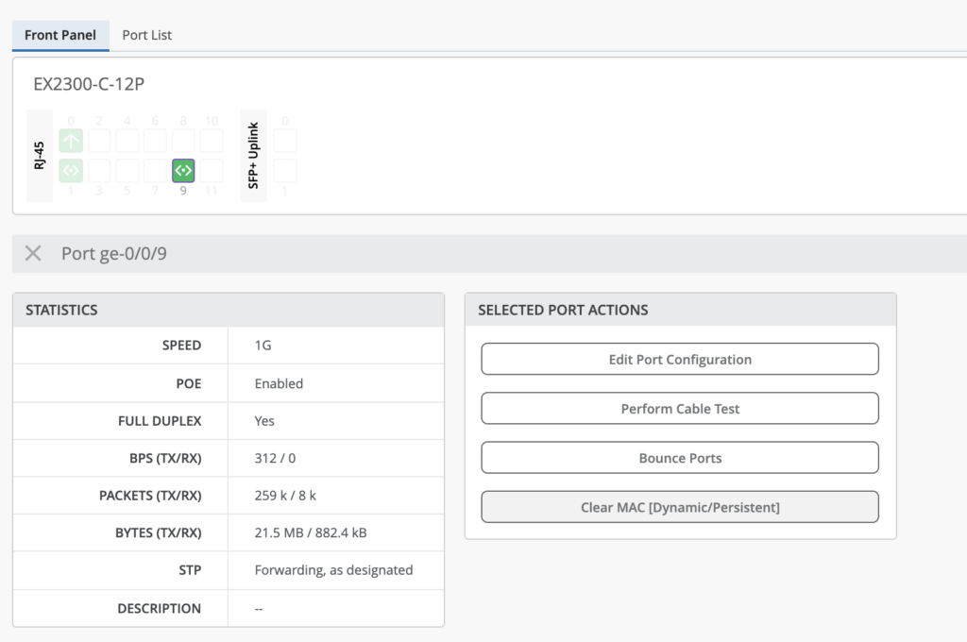Select SFP+ Uplink port 0
The height and width of the screenshot is (642, 967).
[x=285, y=141]
